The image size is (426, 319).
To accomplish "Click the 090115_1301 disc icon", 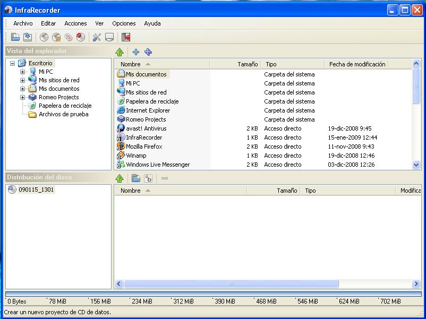I will pos(12,189).
